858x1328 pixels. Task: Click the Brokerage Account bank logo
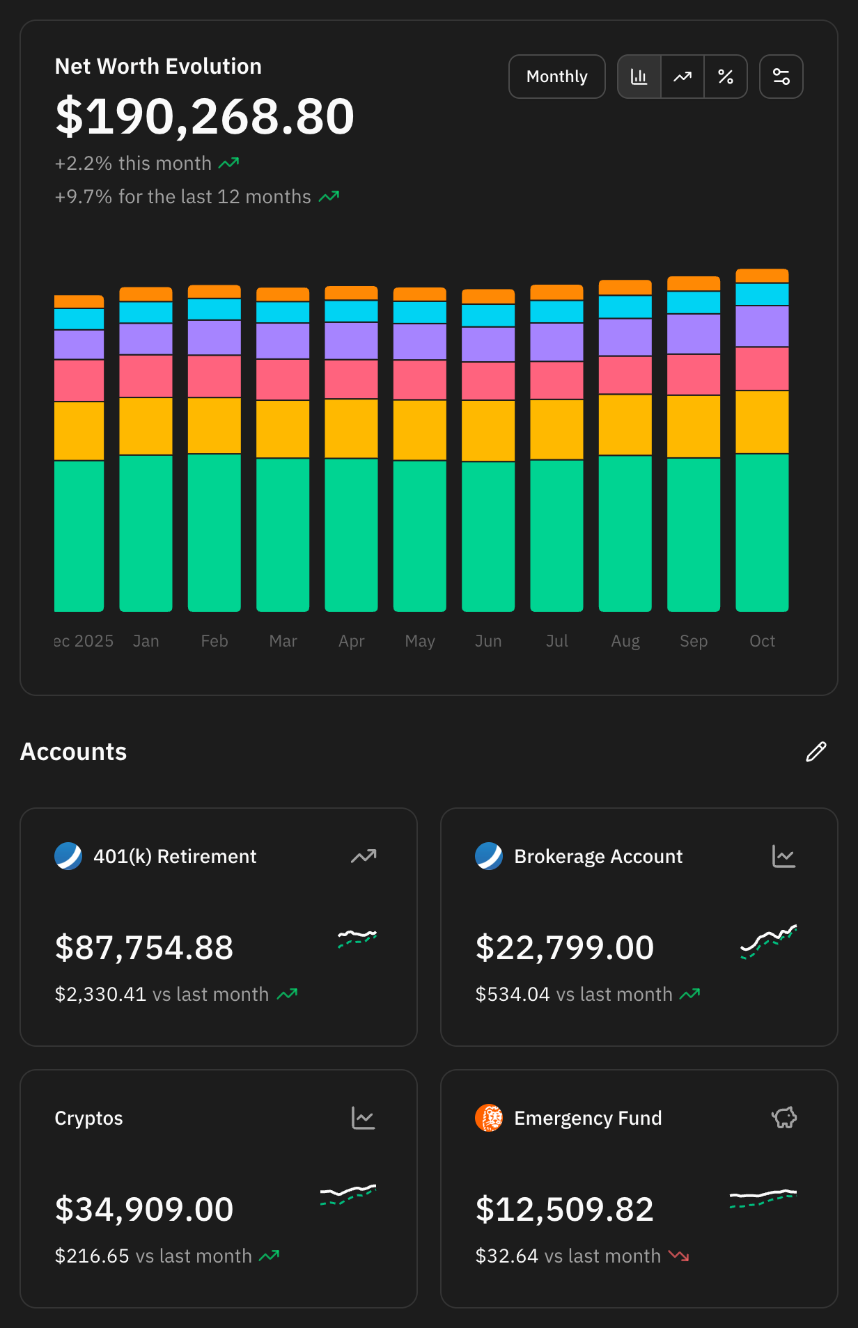click(x=489, y=856)
